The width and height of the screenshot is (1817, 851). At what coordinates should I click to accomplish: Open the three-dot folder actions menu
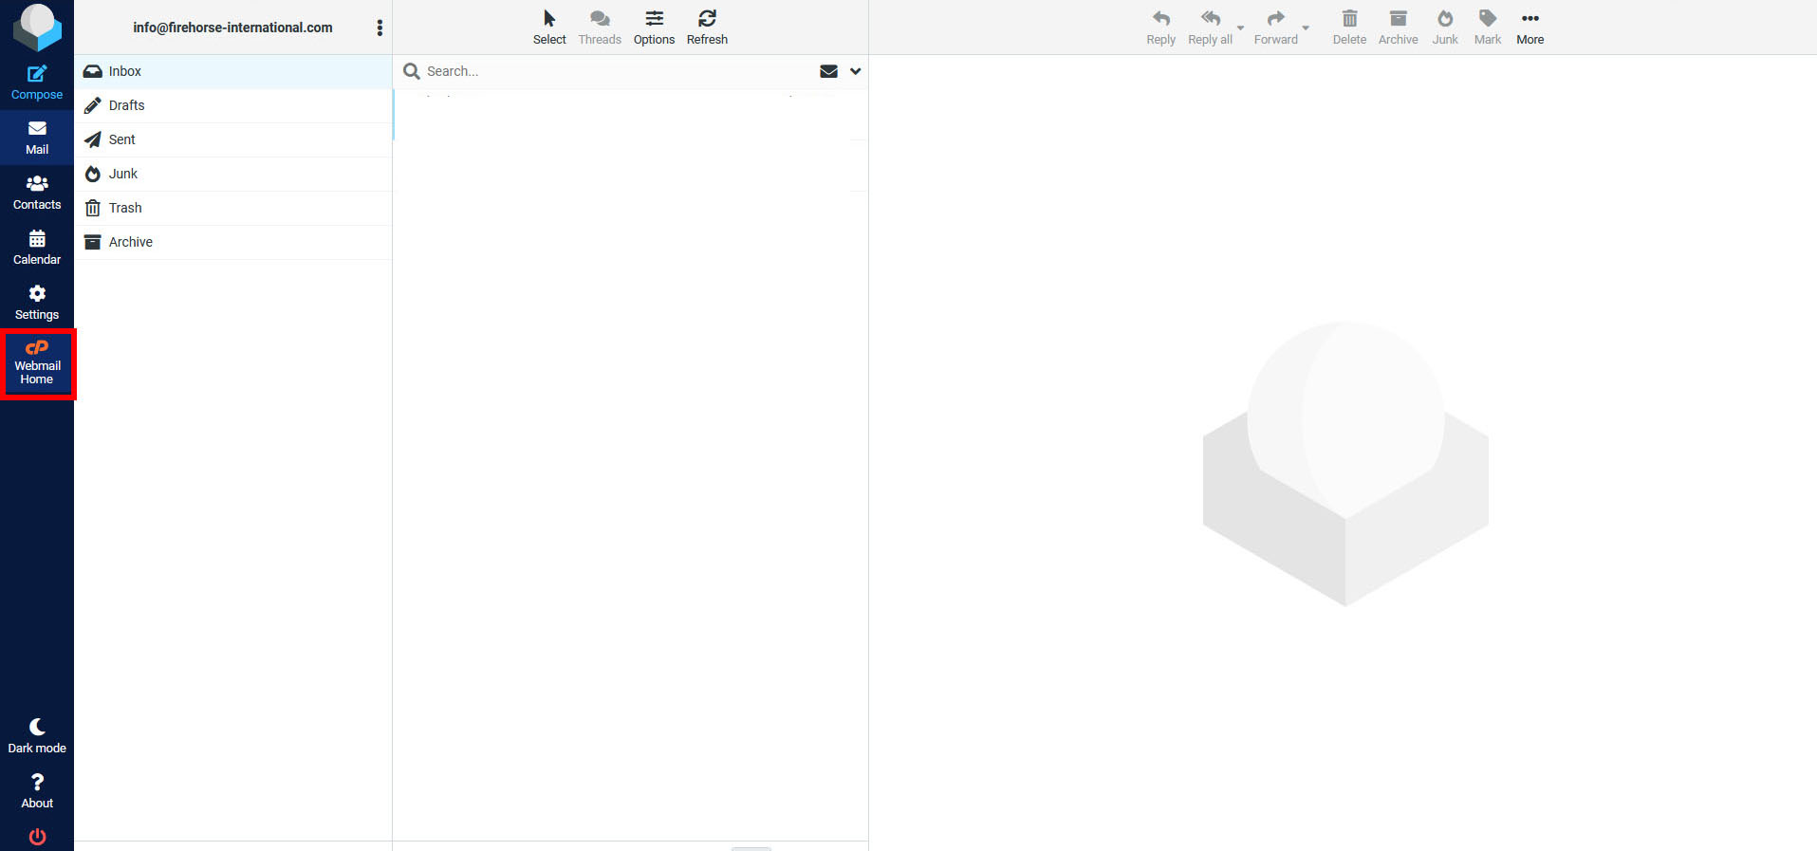(380, 28)
